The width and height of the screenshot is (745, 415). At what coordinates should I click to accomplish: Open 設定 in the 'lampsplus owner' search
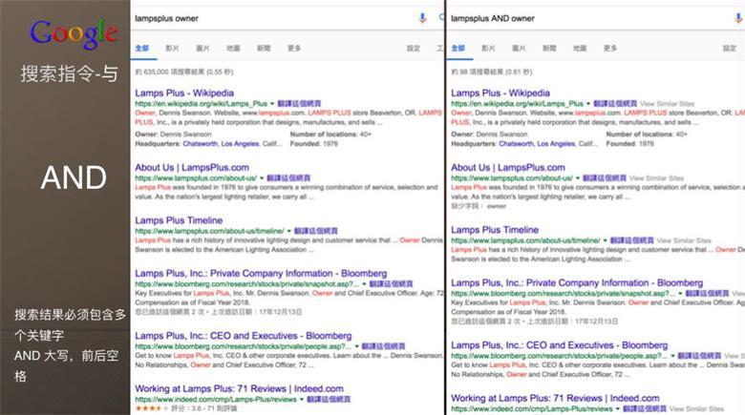(x=414, y=48)
